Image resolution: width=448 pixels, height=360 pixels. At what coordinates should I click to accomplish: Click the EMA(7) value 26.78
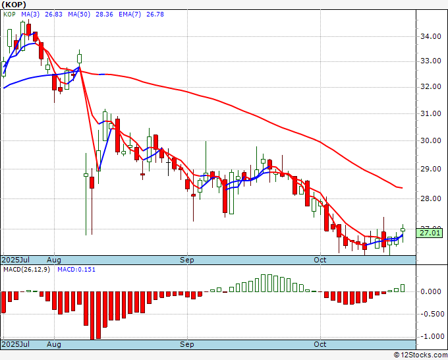155,15
